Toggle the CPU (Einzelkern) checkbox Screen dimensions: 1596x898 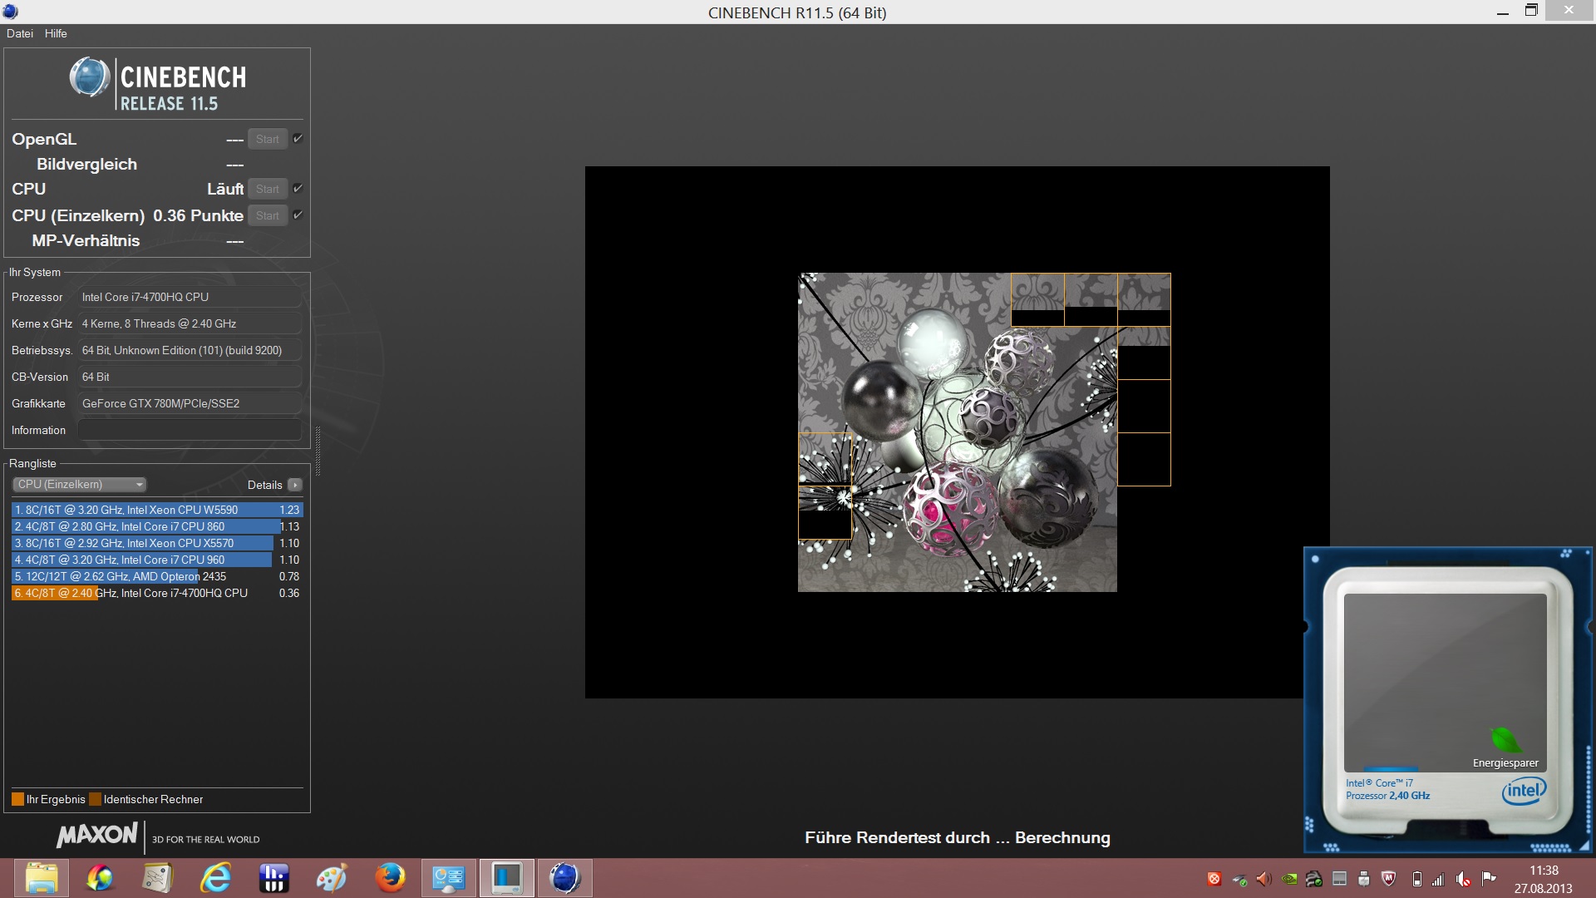(298, 215)
